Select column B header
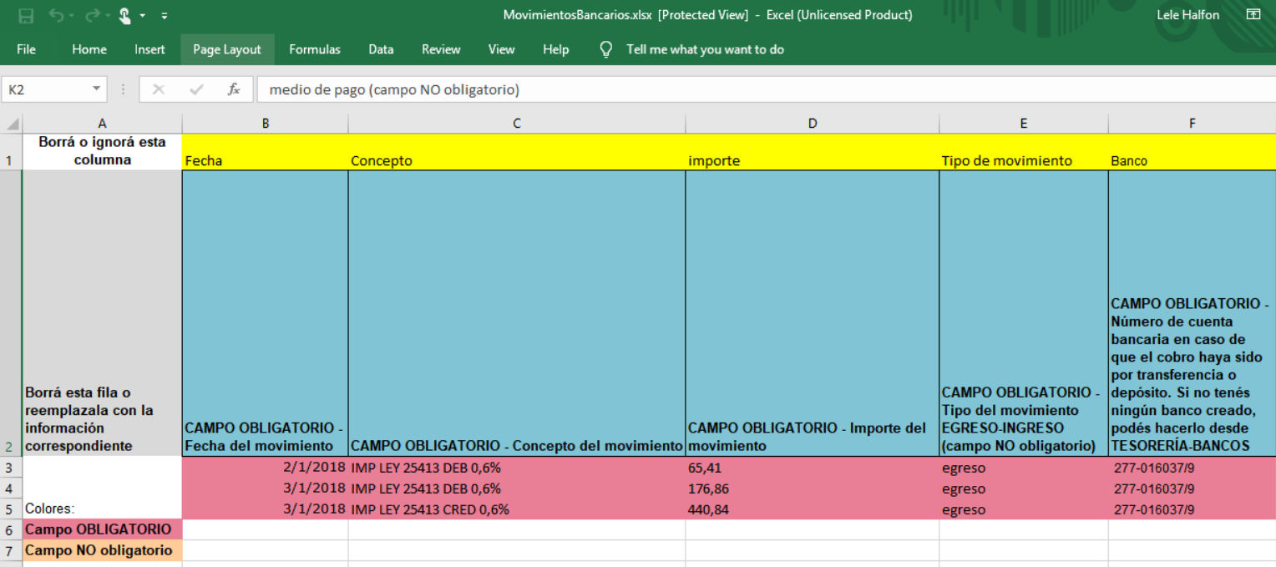1276x567 pixels. 266,124
